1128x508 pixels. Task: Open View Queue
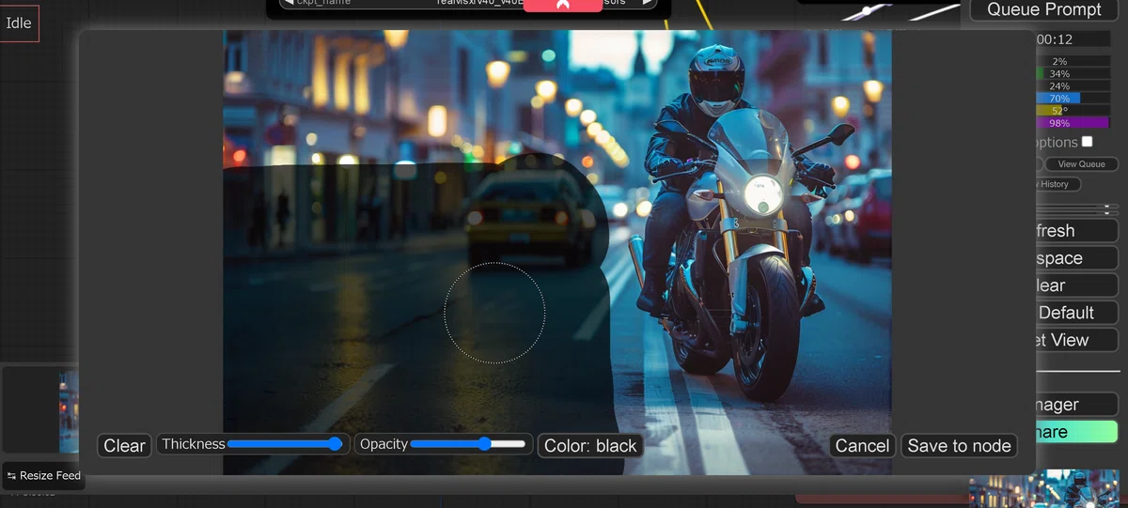point(1081,164)
